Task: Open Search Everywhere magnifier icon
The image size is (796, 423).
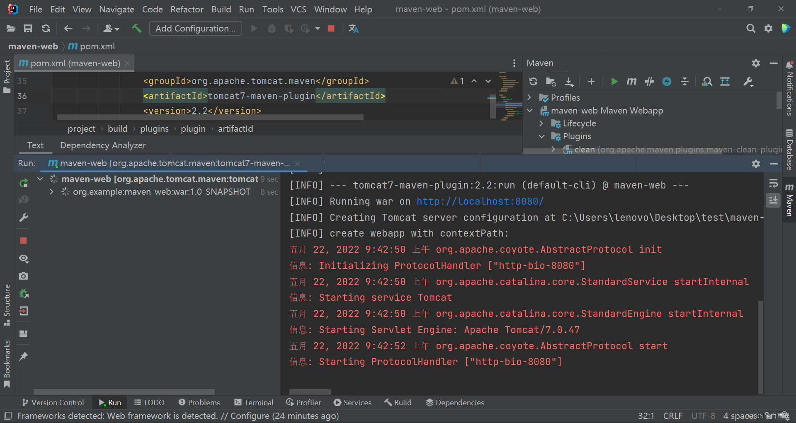Action: click(x=751, y=29)
